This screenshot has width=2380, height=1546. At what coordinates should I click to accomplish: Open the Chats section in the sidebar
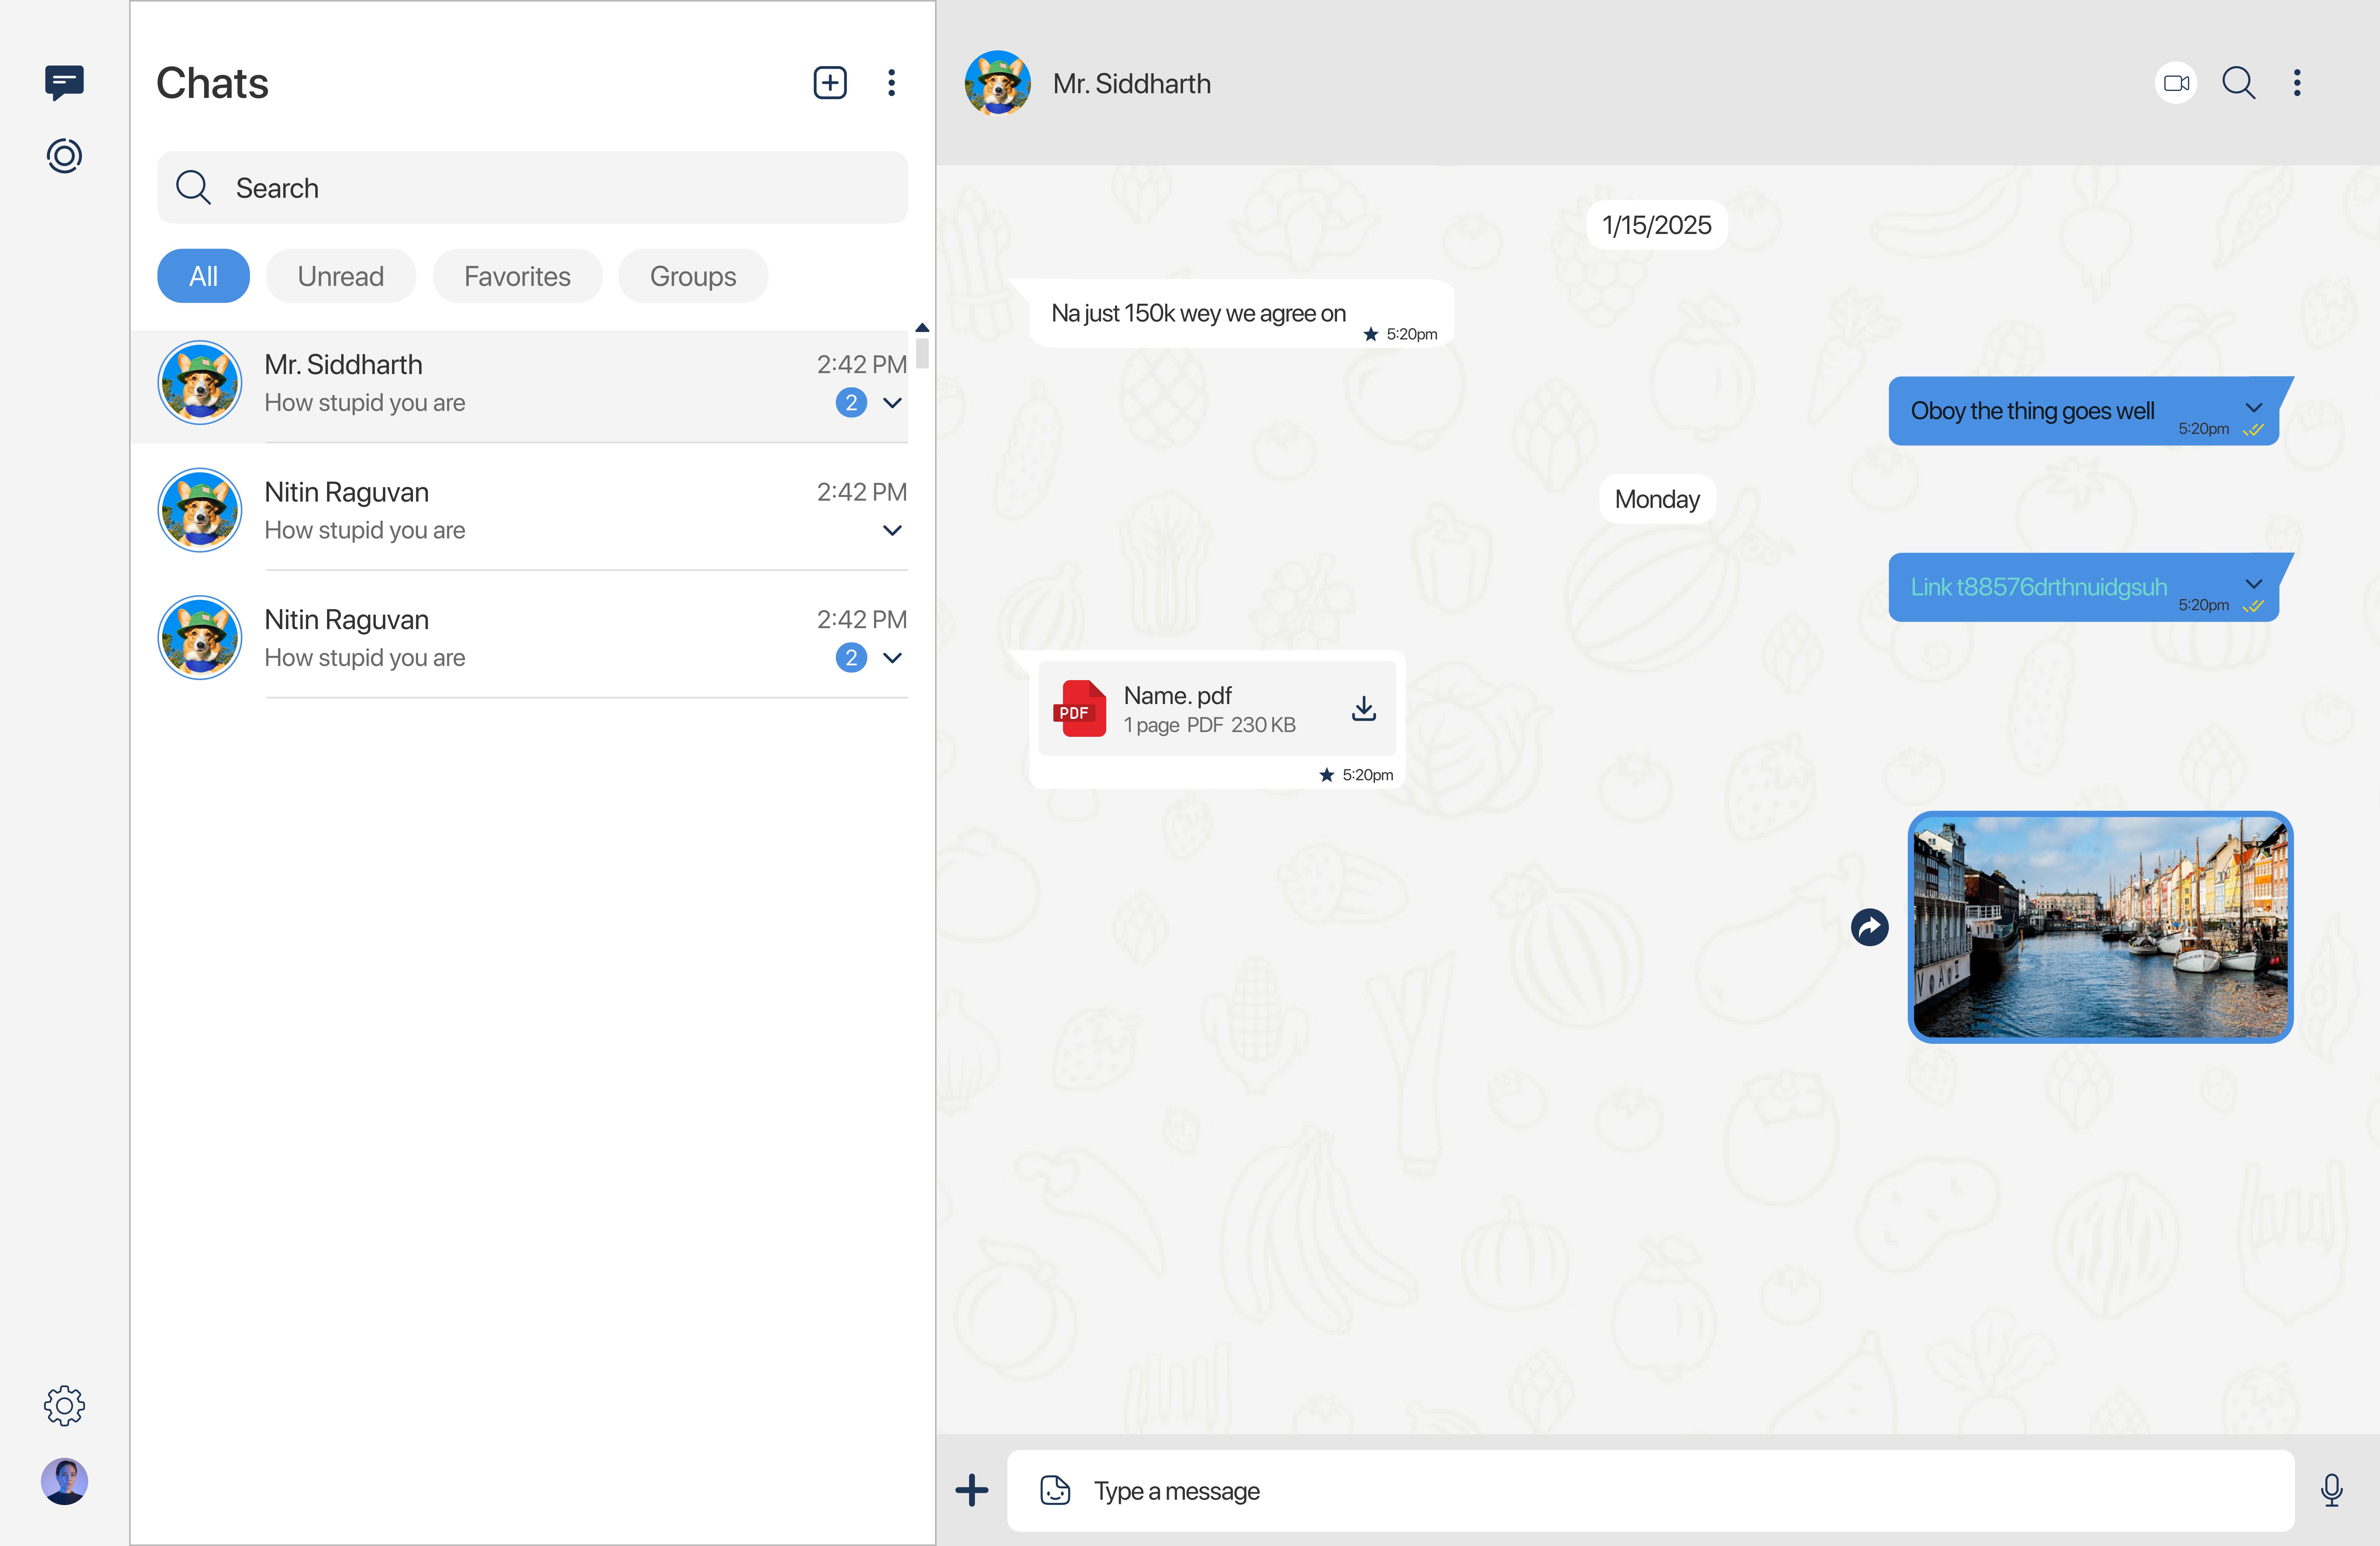pyautogui.click(x=64, y=83)
